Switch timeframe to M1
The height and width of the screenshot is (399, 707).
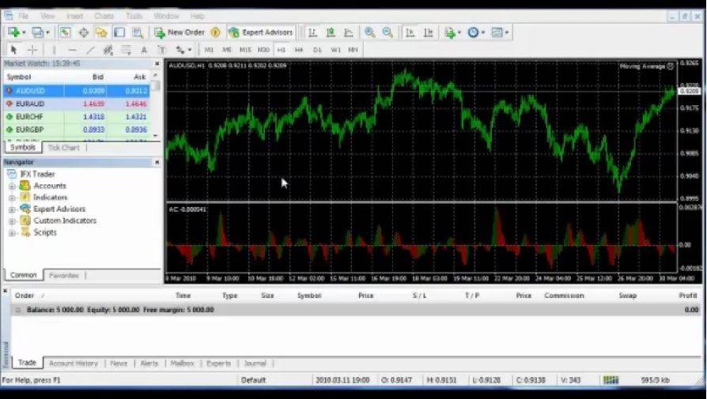click(209, 50)
